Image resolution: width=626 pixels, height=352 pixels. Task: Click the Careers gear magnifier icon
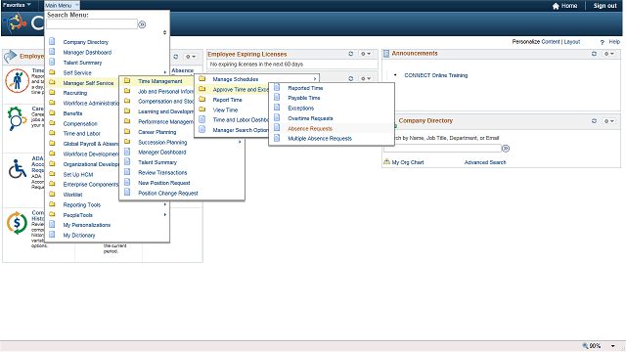17,118
